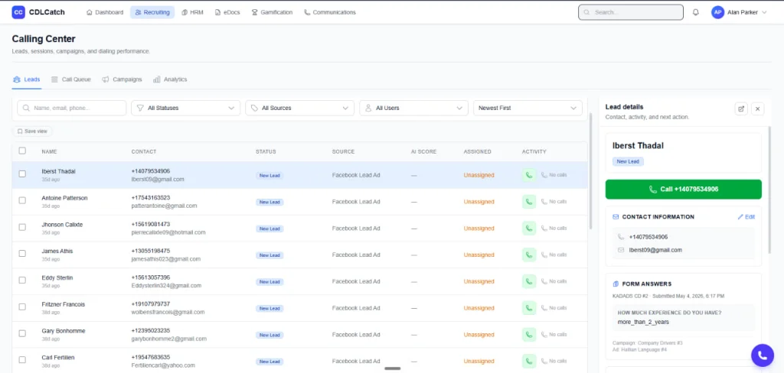
Task: Click the CDLCatch logo icon
Action: (x=18, y=12)
